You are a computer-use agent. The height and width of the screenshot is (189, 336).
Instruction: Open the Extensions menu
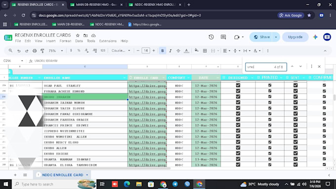[108, 41]
